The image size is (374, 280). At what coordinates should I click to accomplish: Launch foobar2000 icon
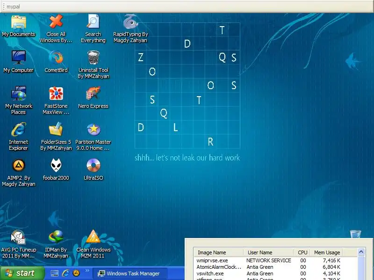[56, 169]
